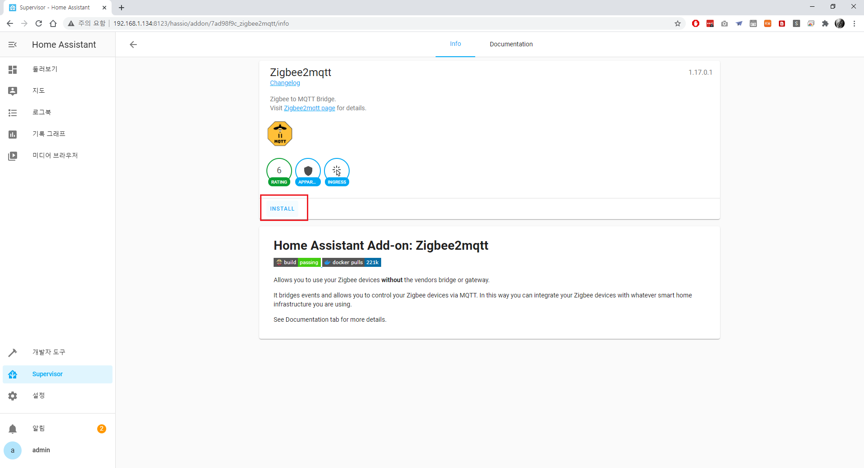
Task: Open the browser extensions puzzle icon
Action: point(825,23)
